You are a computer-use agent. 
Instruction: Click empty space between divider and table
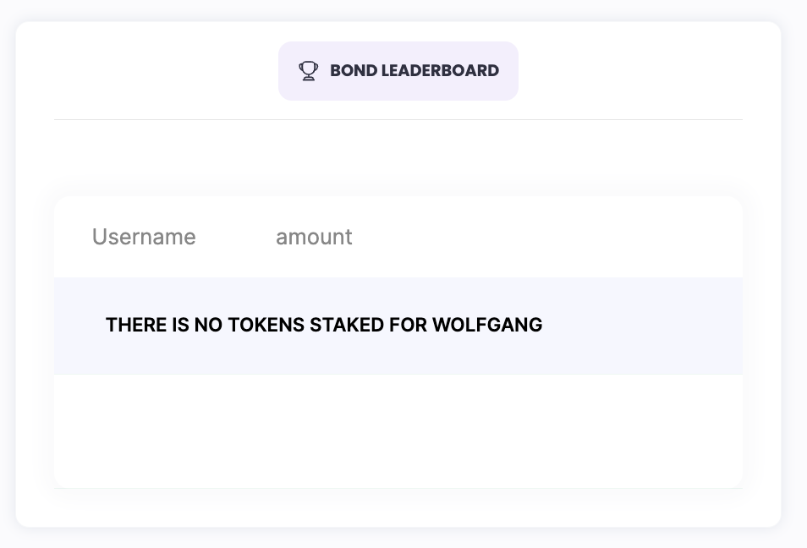coord(398,159)
